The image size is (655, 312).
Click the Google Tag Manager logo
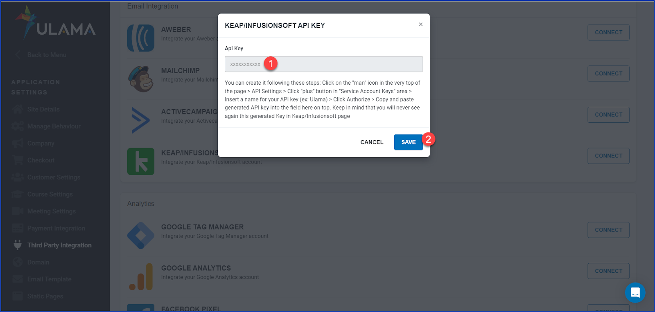(141, 236)
